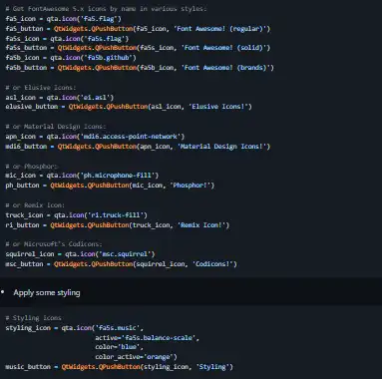
Task: Select the line fa5_icon = qta.icon('fa5.flag')
Action: (x=63, y=19)
